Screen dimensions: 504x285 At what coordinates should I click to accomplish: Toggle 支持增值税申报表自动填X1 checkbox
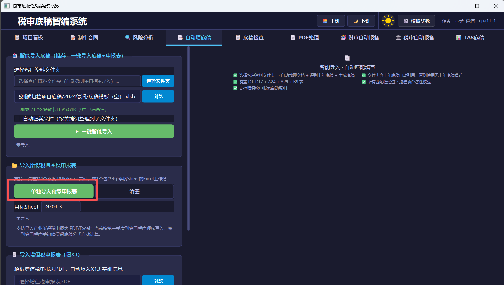tap(235, 88)
